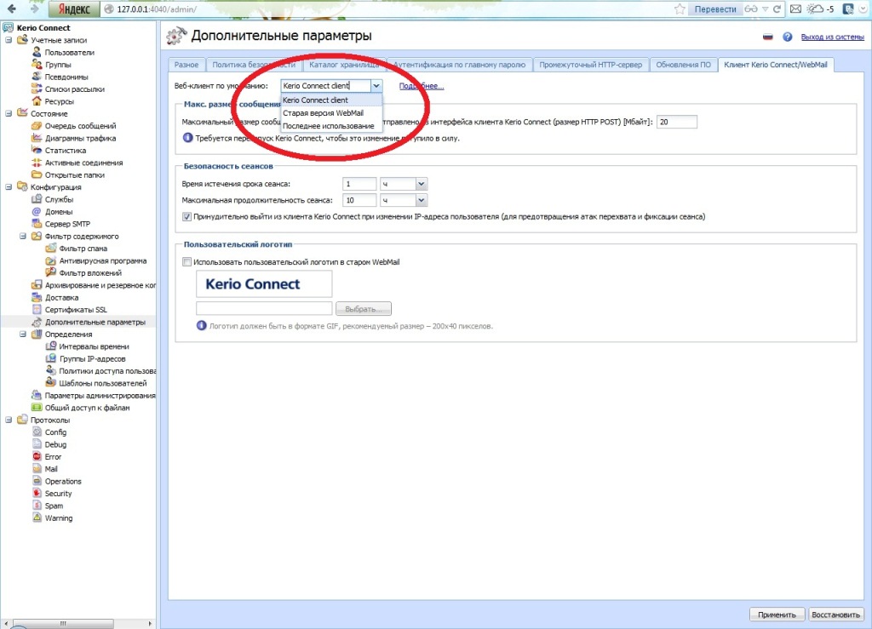This screenshot has width=872, height=629.
Task: Toggle force logout on IP change checkbox
Action: click(187, 217)
